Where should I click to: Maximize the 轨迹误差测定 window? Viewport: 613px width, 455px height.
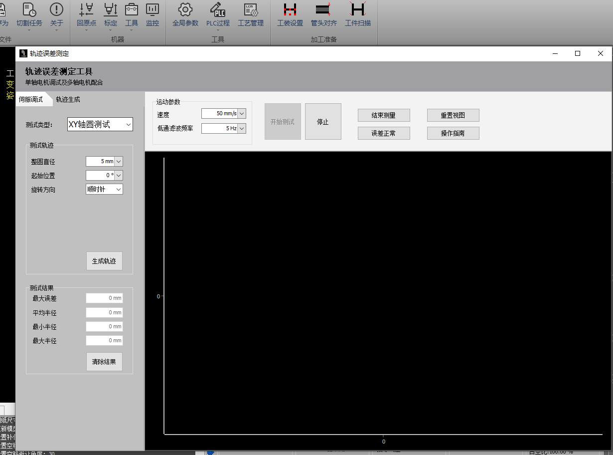coord(578,53)
